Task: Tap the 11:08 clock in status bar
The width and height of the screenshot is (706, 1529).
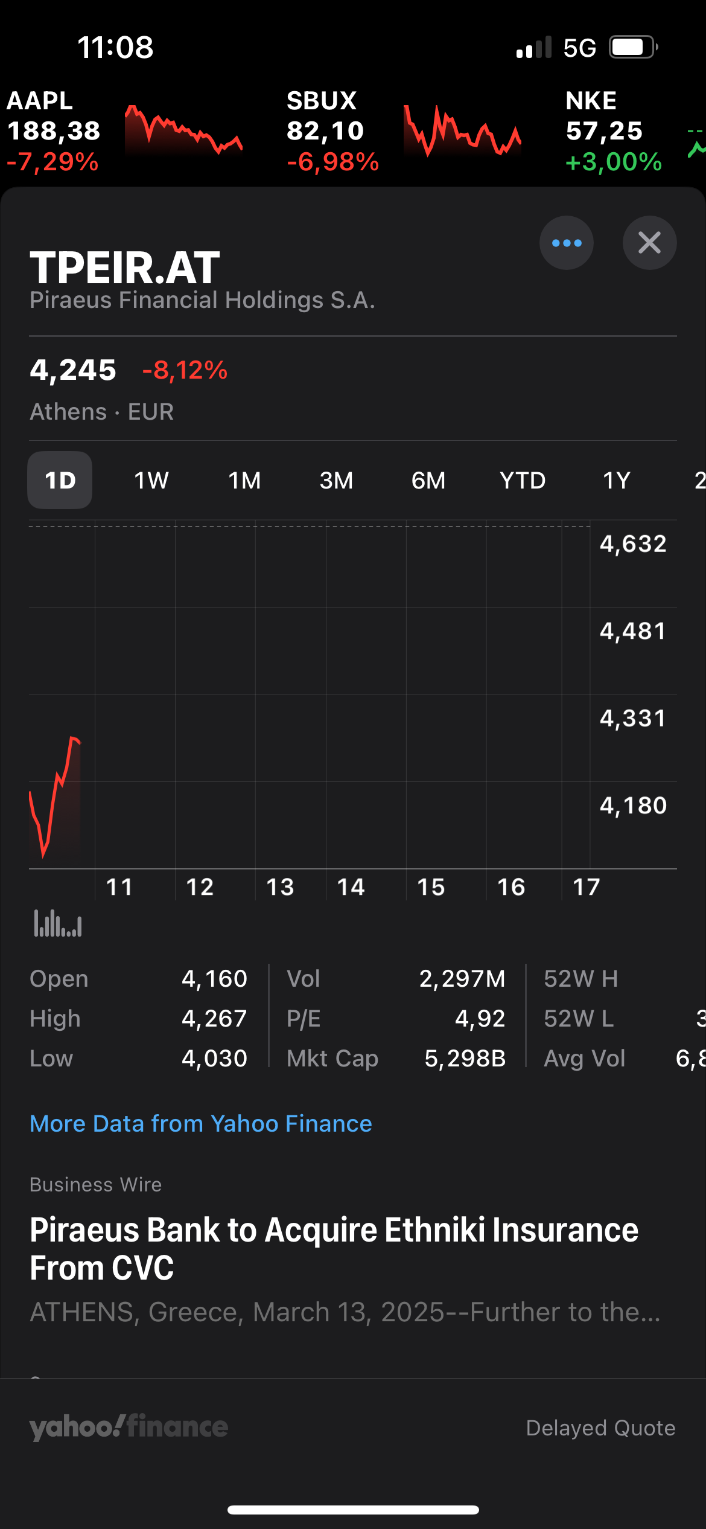Action: (115, 47)
